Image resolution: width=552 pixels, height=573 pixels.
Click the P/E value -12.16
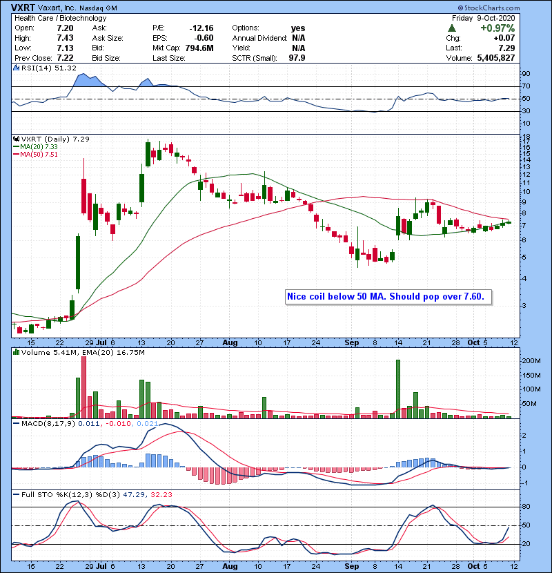click(x=201, y=28)
